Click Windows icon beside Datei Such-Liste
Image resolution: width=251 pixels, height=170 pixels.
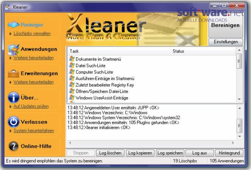(x=72, y=66)
